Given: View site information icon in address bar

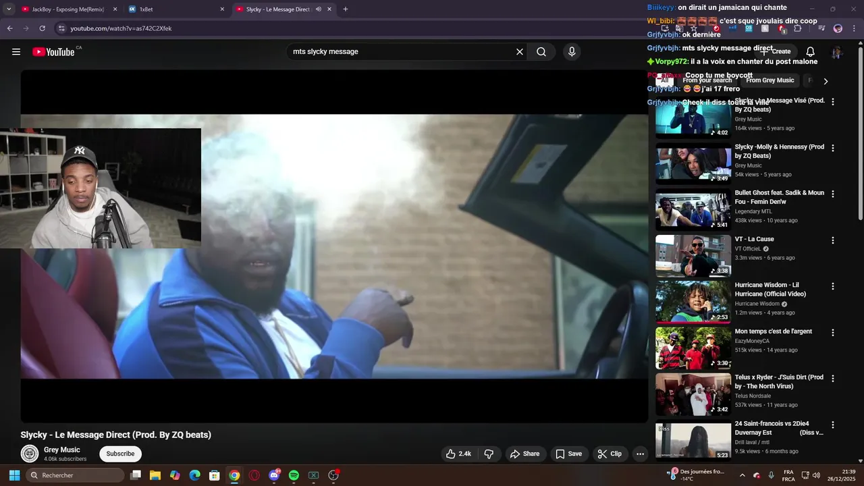Looking at the screenshot, I should [x=61, y=28].
